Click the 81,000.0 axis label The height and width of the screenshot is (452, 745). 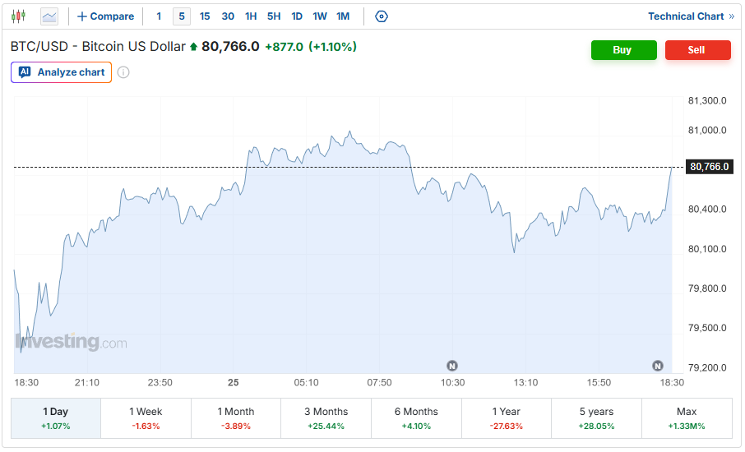coord(707,130)
